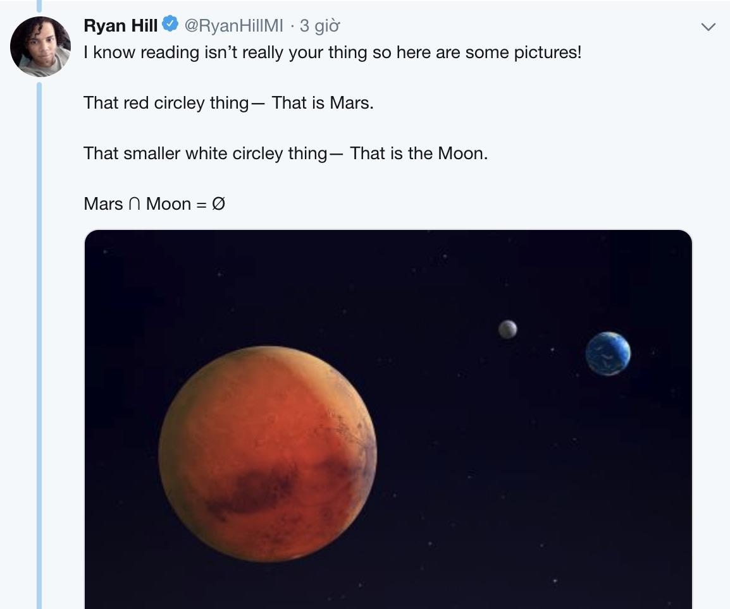
Task: Click the thread line above the avatar
Action: tap(39, 6)
